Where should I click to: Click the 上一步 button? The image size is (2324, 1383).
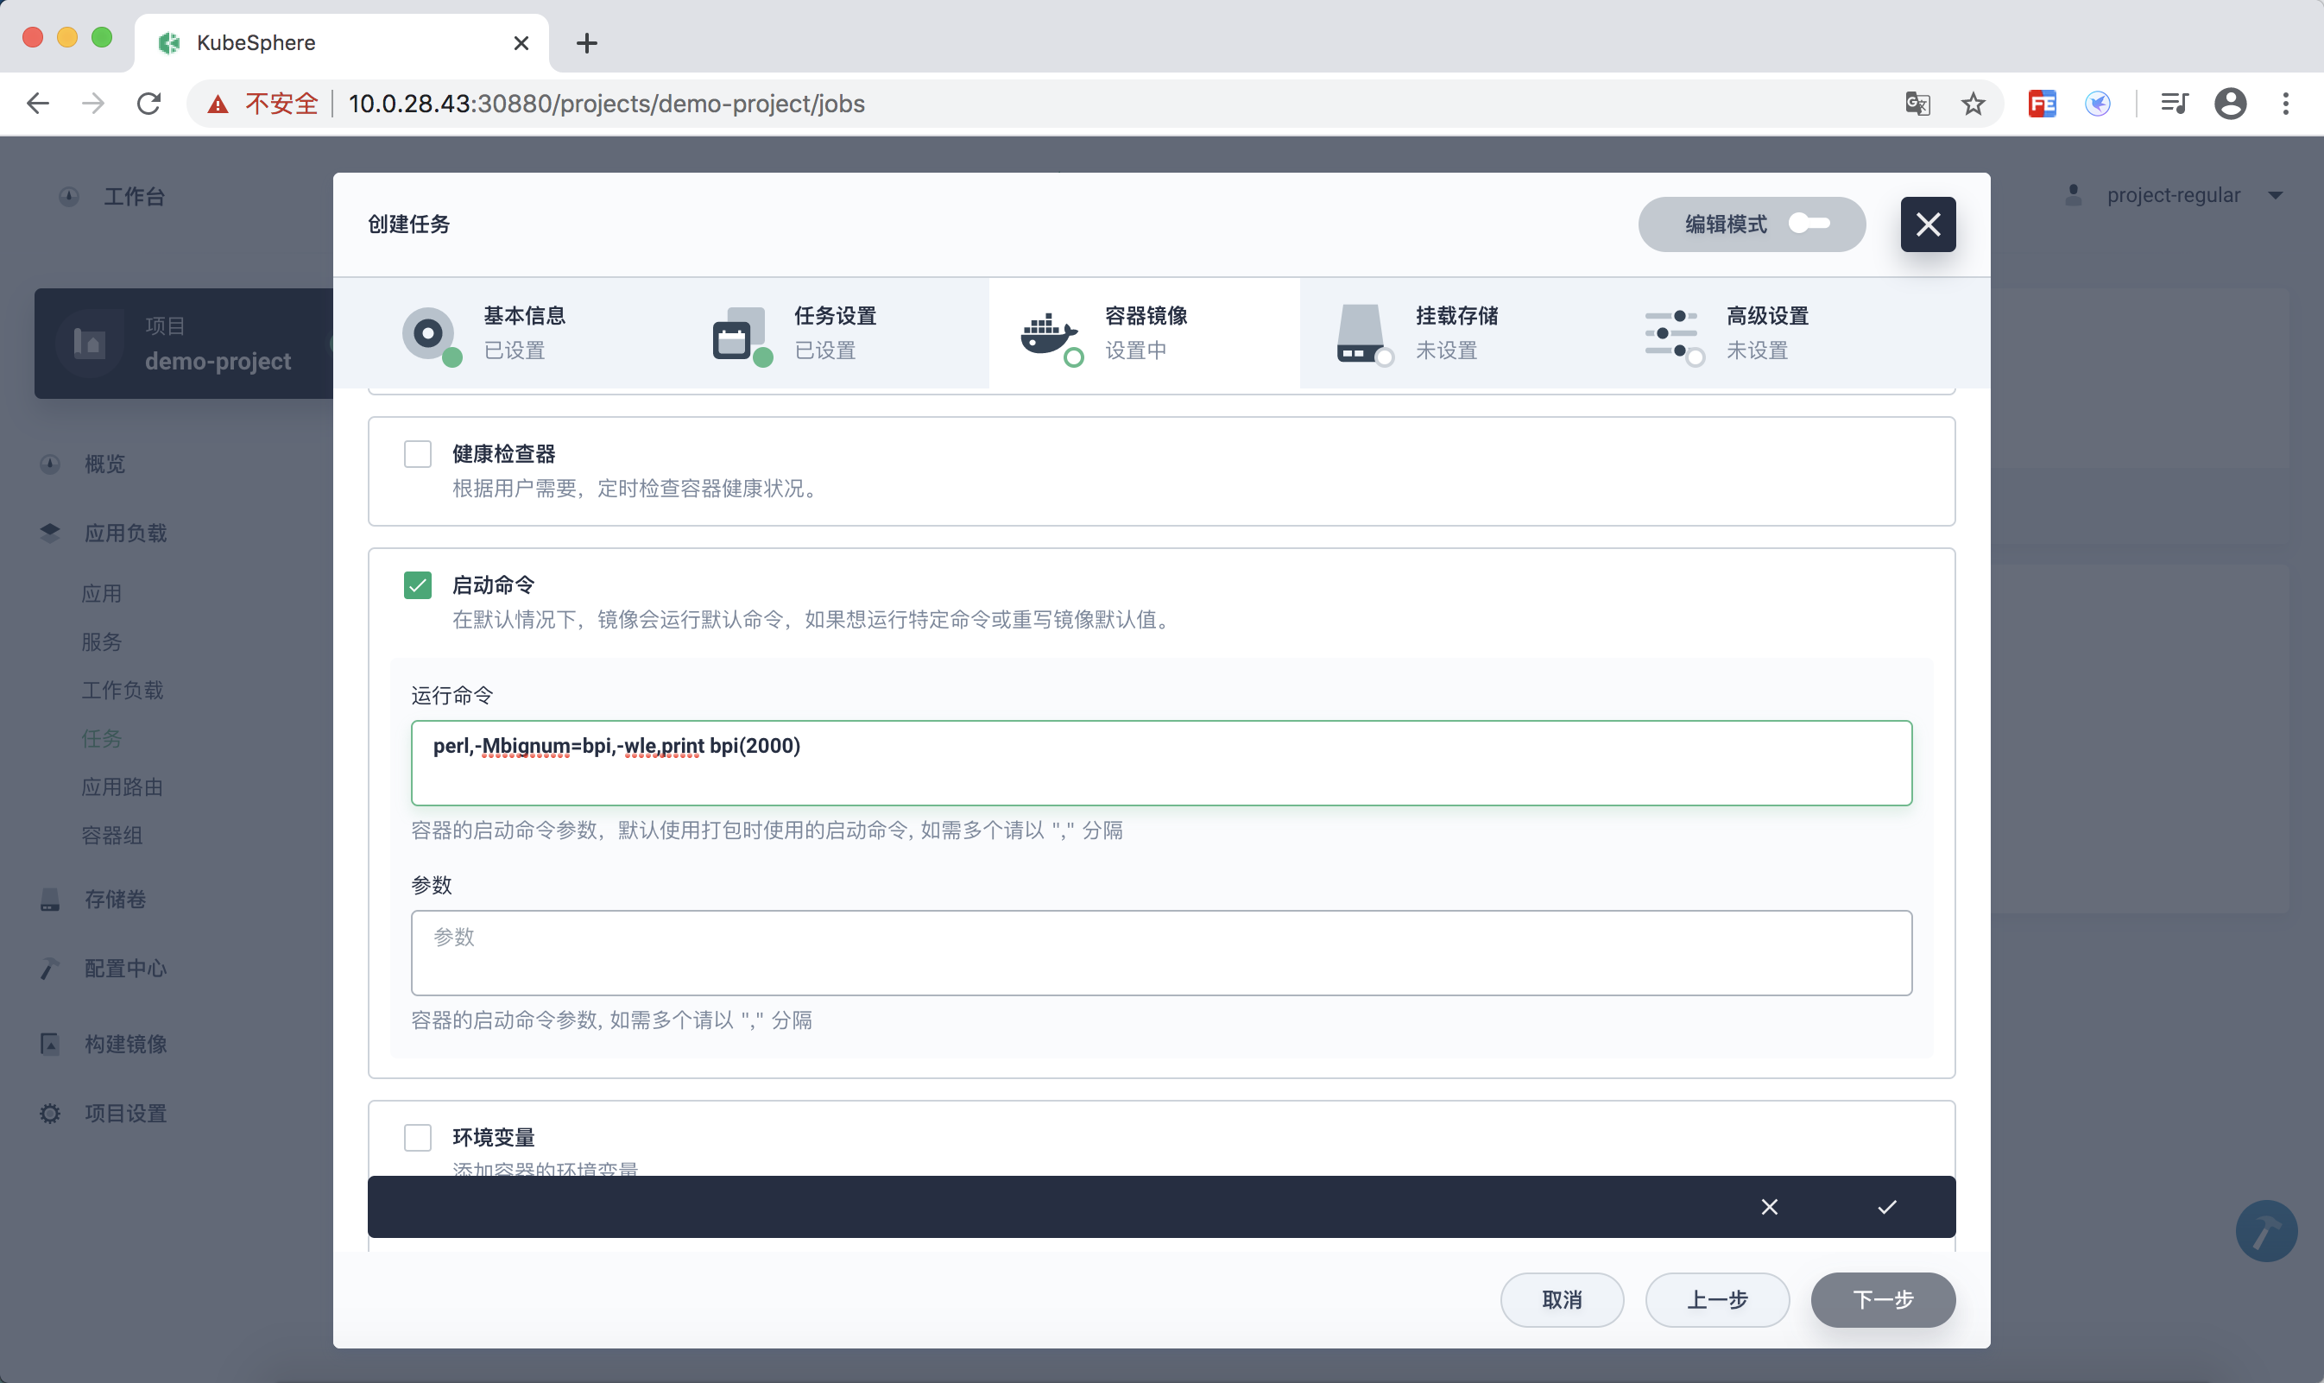pos(1716,1299)
